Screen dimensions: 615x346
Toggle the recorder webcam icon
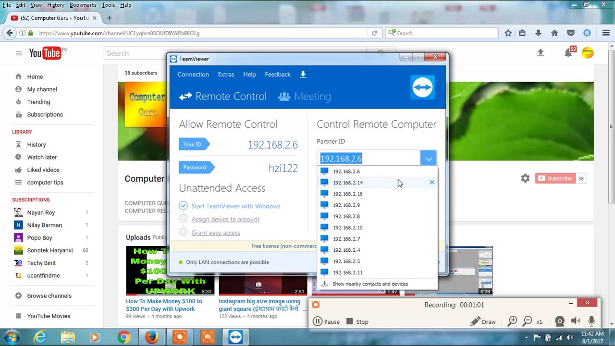560,321
